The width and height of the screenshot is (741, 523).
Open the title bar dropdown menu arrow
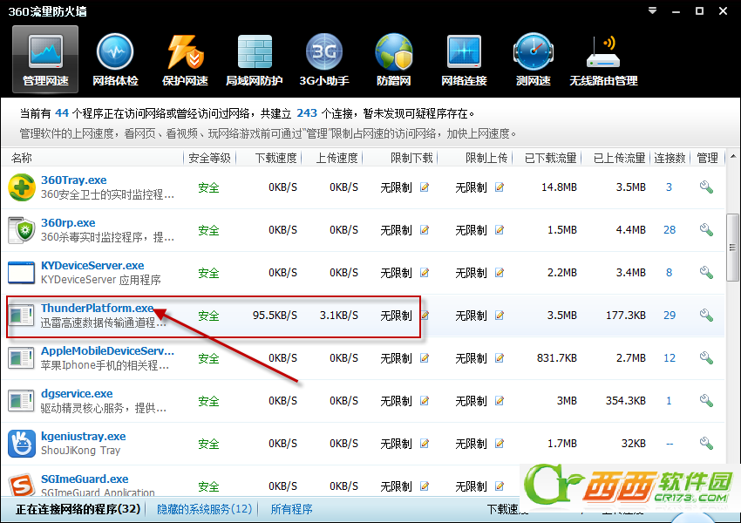click(653, 10)
